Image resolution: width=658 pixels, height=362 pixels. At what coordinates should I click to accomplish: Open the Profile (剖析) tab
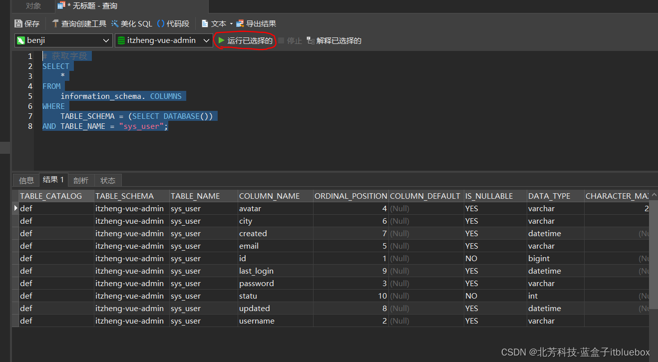[81, 180]
